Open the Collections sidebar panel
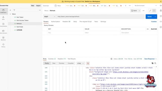 tap(3, 11)
